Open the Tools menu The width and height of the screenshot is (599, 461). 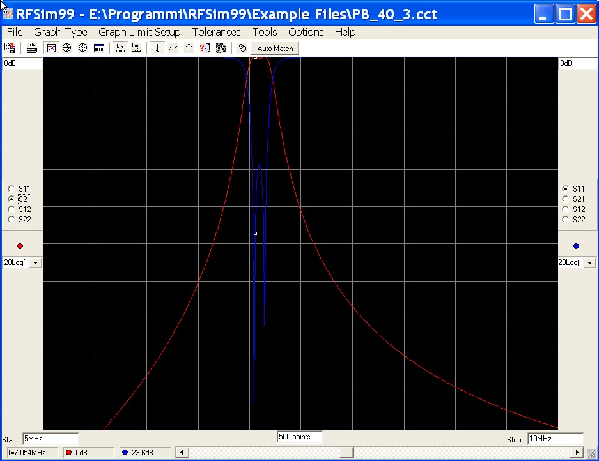(x=265, y=32)
